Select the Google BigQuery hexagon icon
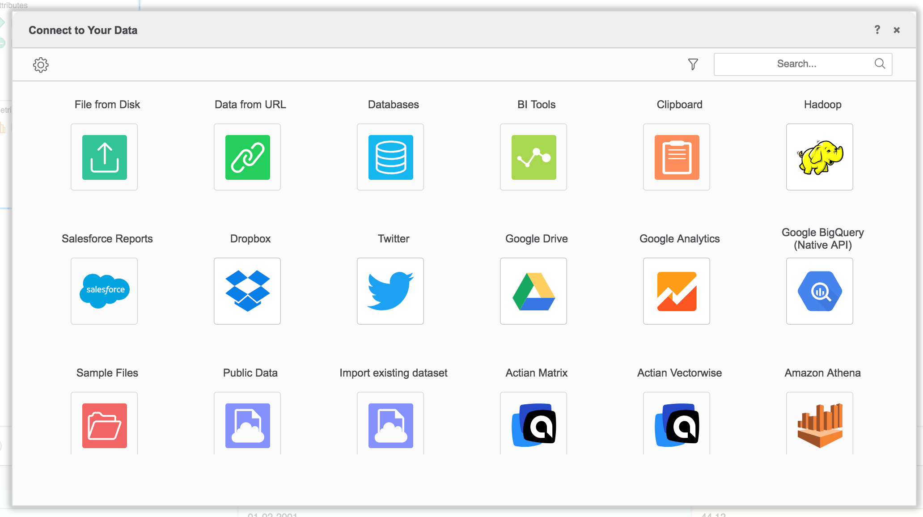The image size is (923, 517). (x=820, y=291)
